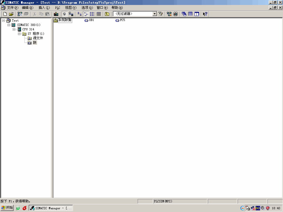Viewport: 283px width, 212px height.
Task: Open the PLC menu
Action: (x=57, y=8)
